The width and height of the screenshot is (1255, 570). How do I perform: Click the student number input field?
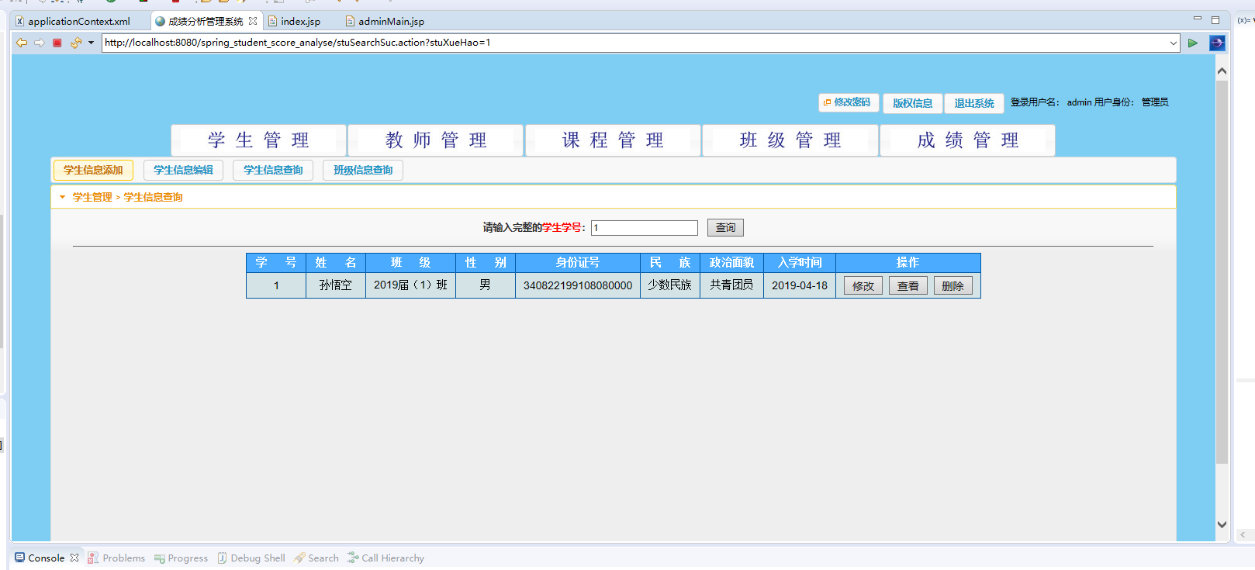pos(645,228)
